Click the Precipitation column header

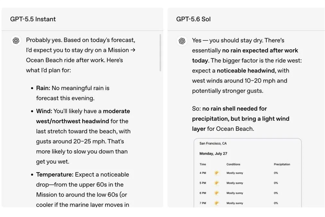point(282,164)
